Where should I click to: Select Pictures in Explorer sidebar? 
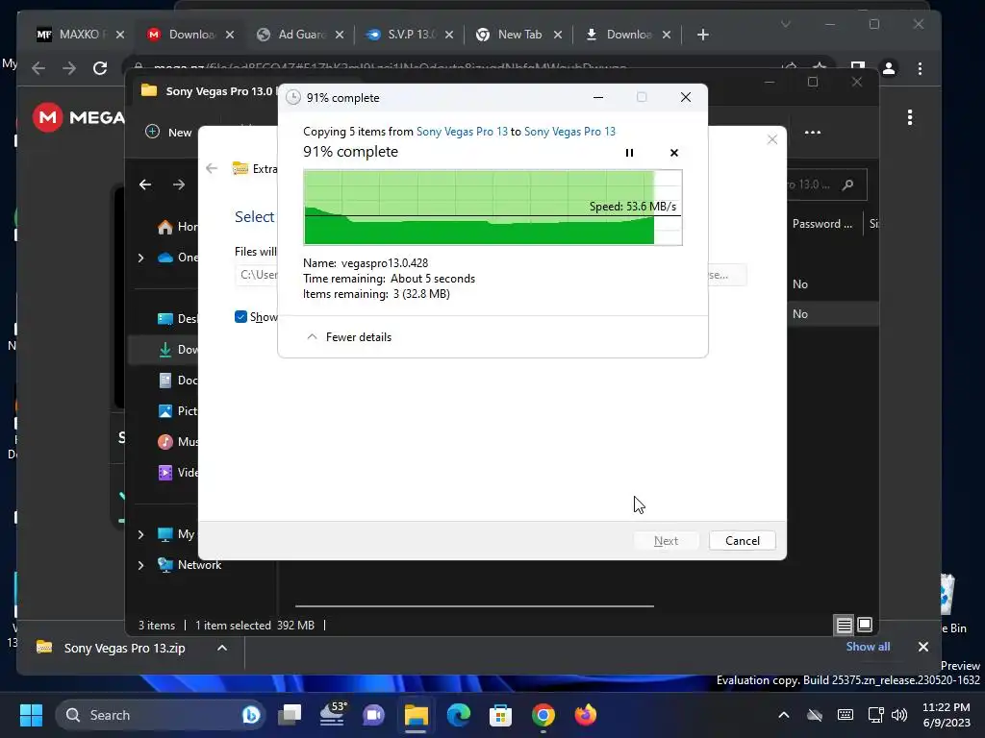(177, 411)
